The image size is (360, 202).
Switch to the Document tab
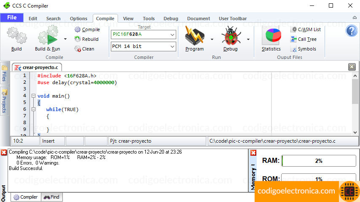pyautogui.click(x=199, y=19)
